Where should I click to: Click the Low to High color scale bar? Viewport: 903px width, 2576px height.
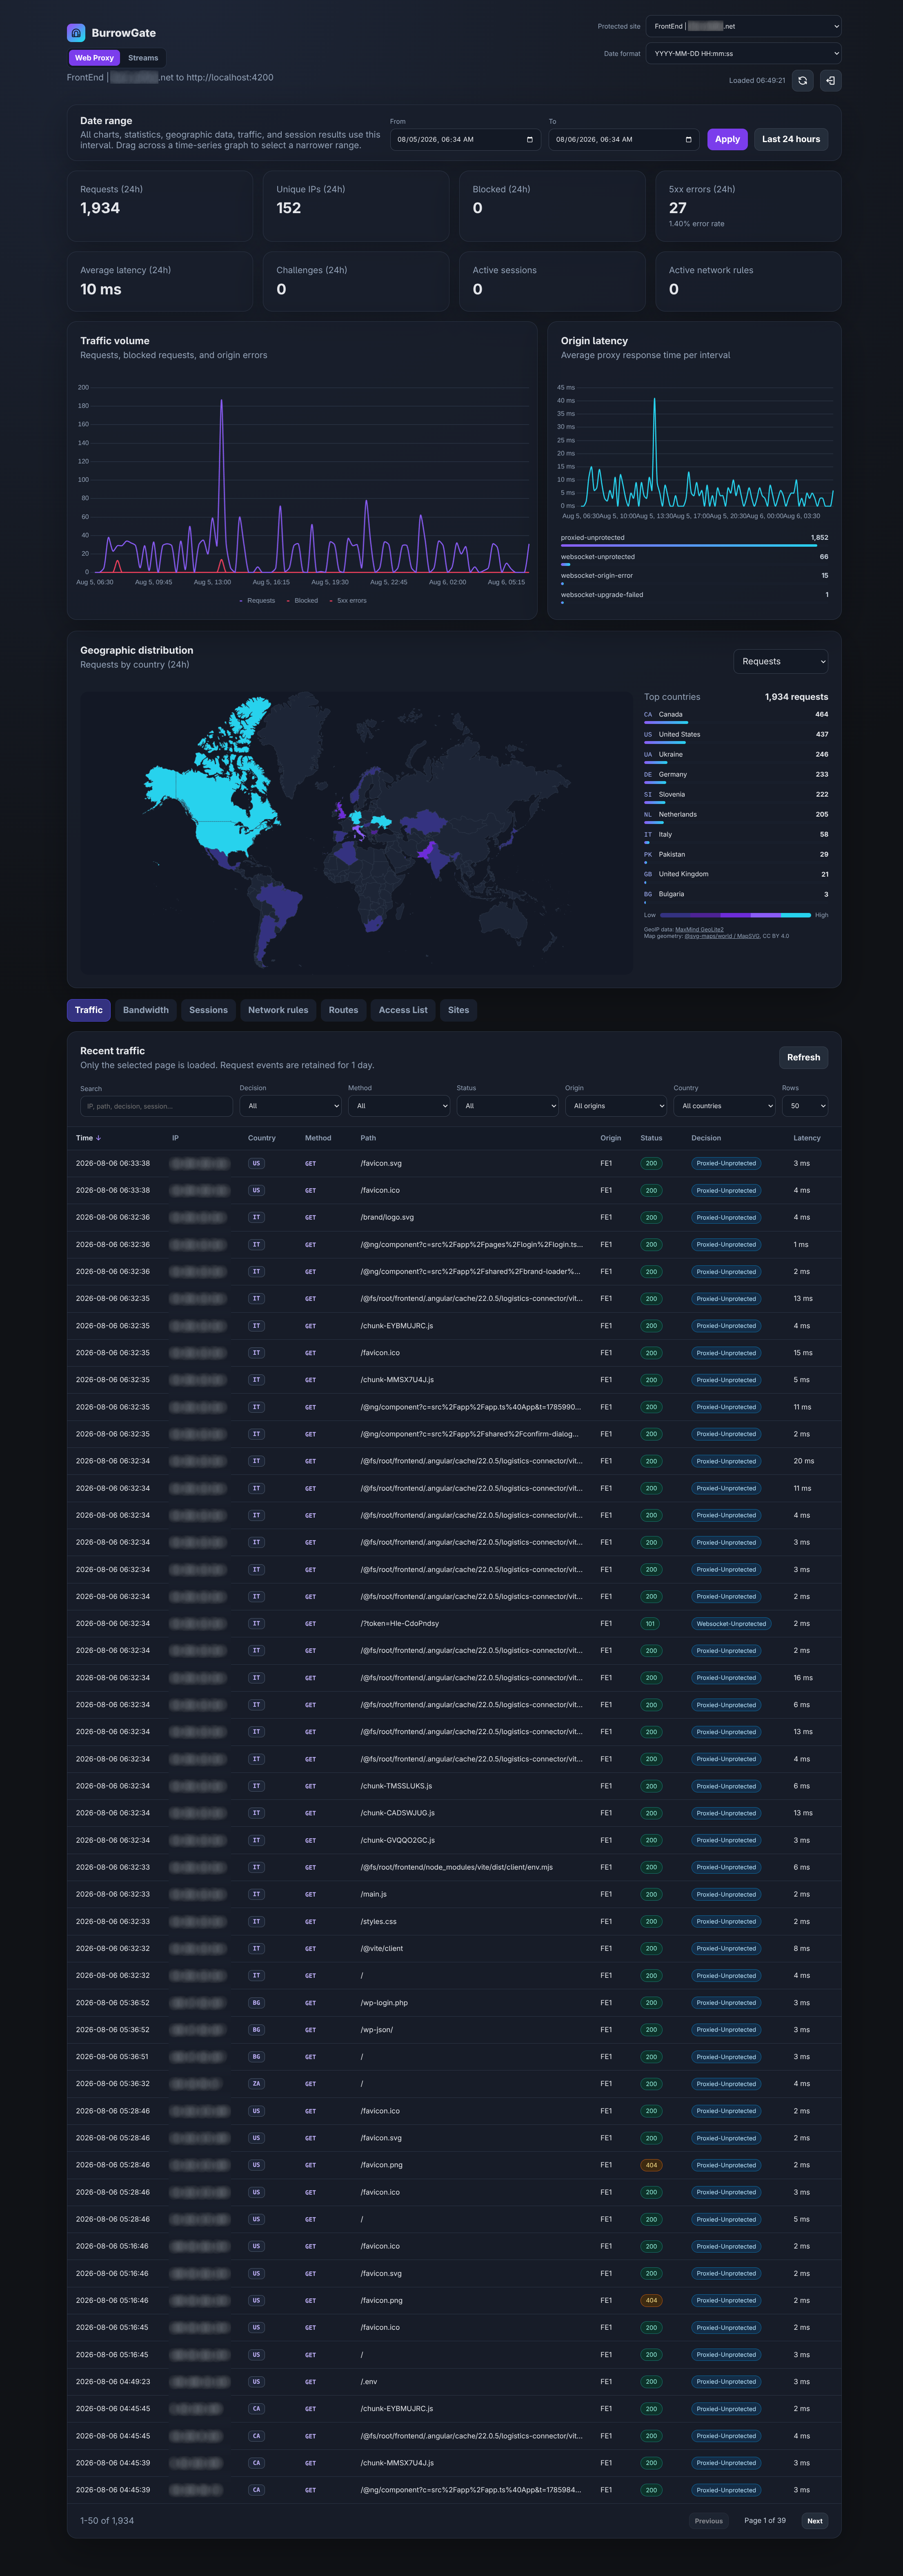(x=735, y=915)
